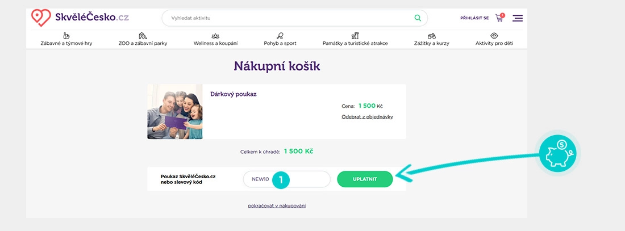Click the SkvěléČesko.cz site name text
Image resolution: width=625 pixels, height=231 pixels.
pos(92,18)
